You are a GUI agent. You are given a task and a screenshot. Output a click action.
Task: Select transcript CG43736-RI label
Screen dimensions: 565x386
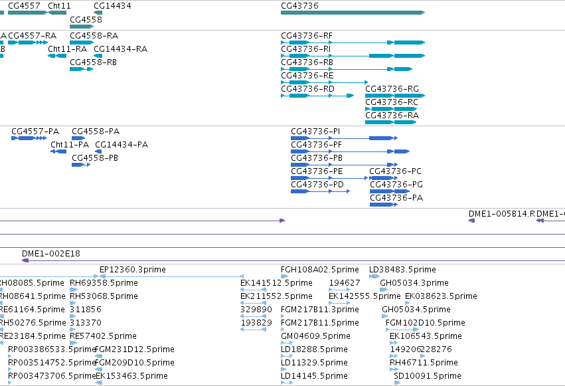(305, 49)
